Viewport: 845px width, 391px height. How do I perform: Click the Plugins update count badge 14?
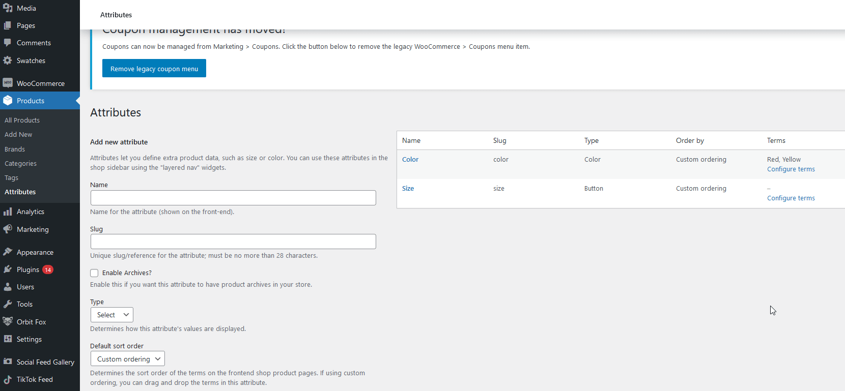coord(48,270)
